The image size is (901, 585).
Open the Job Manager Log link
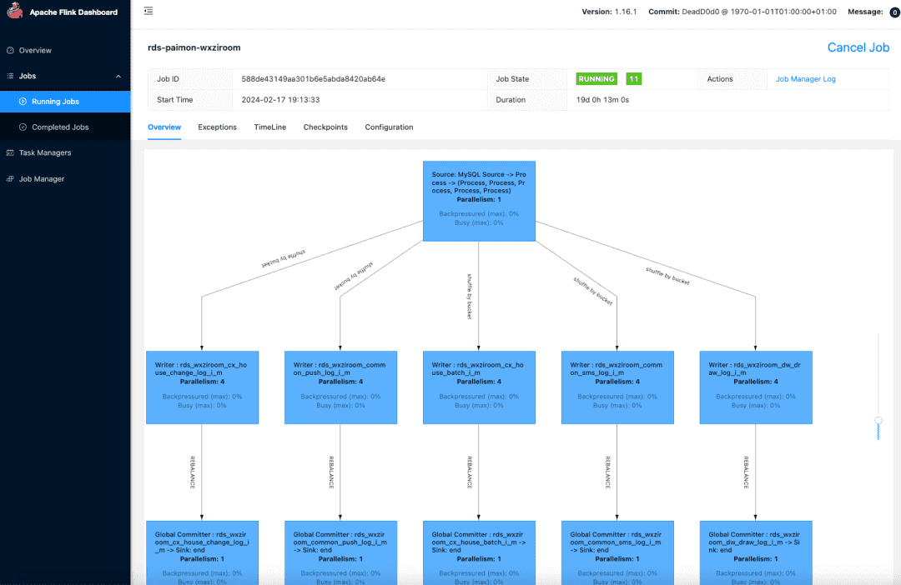click(x=805, y=79)
